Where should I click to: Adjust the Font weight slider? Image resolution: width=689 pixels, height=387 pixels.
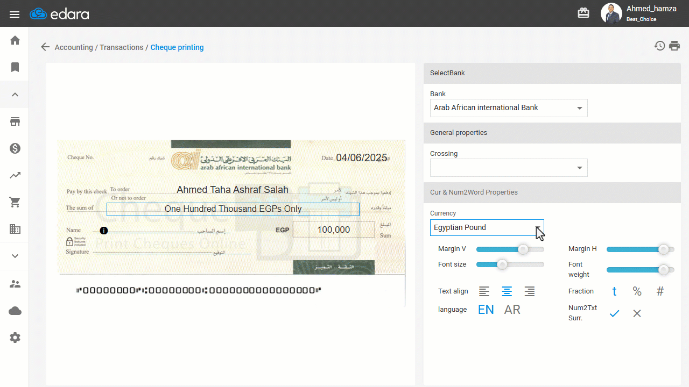(641, 269)
